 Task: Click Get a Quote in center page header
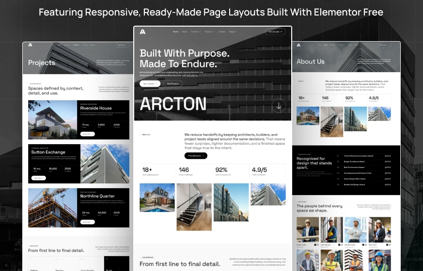[275, 32]
